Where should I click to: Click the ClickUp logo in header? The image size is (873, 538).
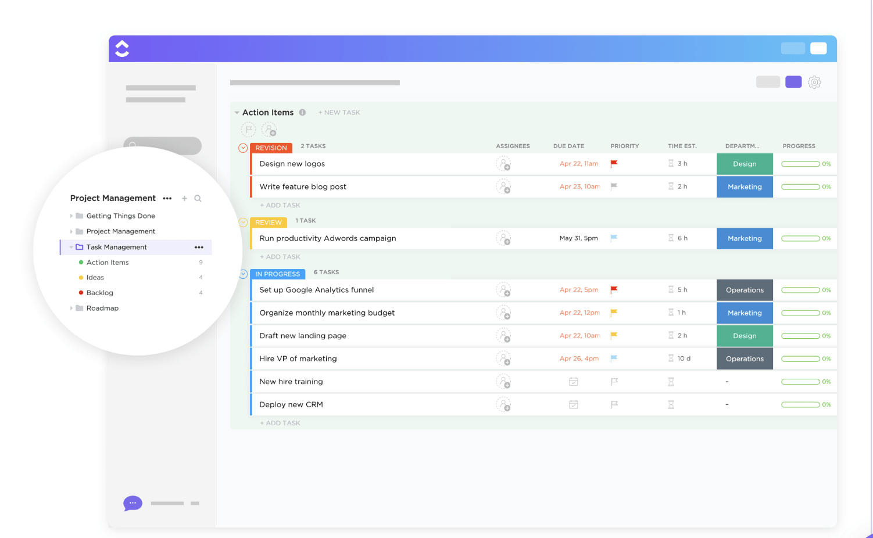pyautogui.click(x=122, y=49)
